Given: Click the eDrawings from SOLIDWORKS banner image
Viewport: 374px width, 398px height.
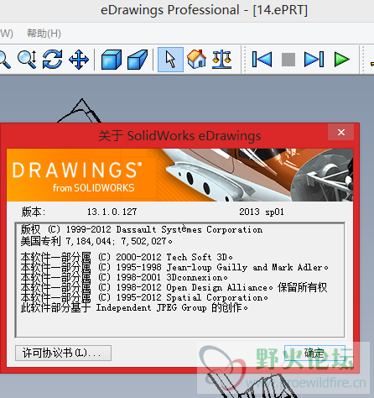Looking at the screenshot, I should [x=179, y=175].
